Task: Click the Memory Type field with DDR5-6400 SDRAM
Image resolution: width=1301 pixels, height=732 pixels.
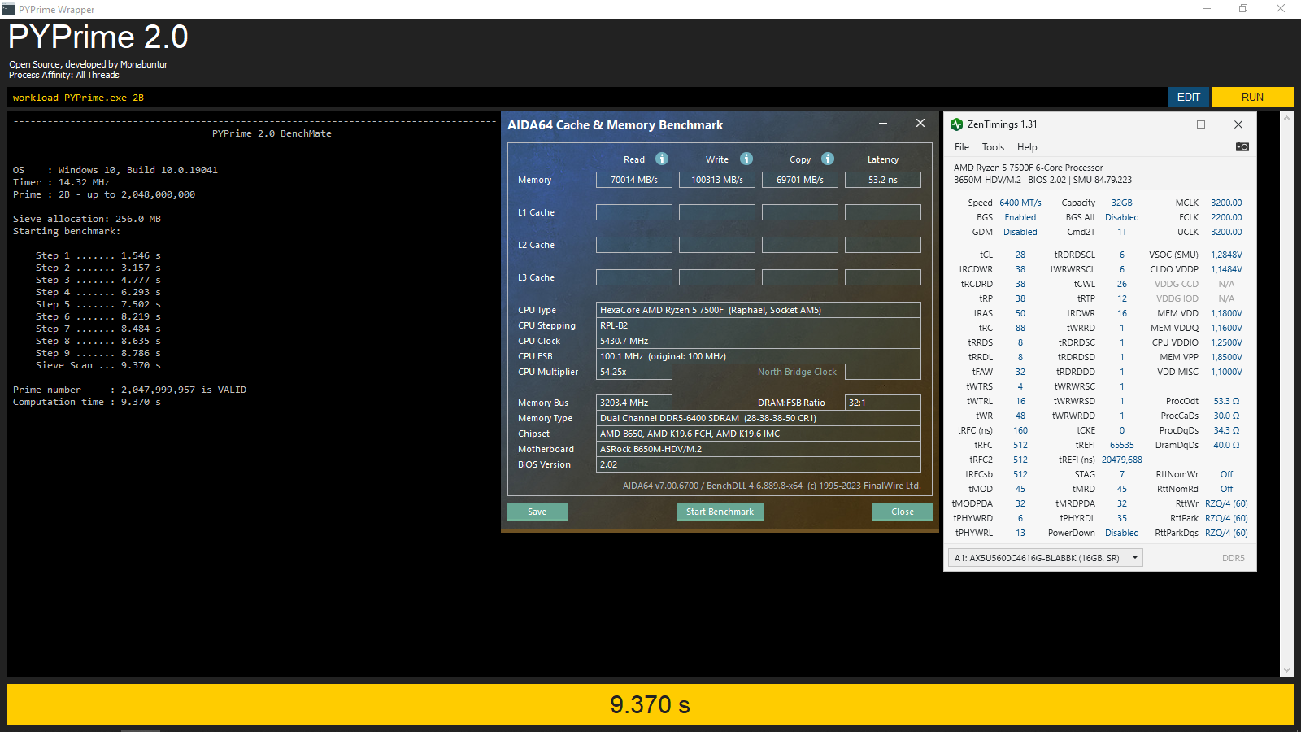Action: [759, 418]
